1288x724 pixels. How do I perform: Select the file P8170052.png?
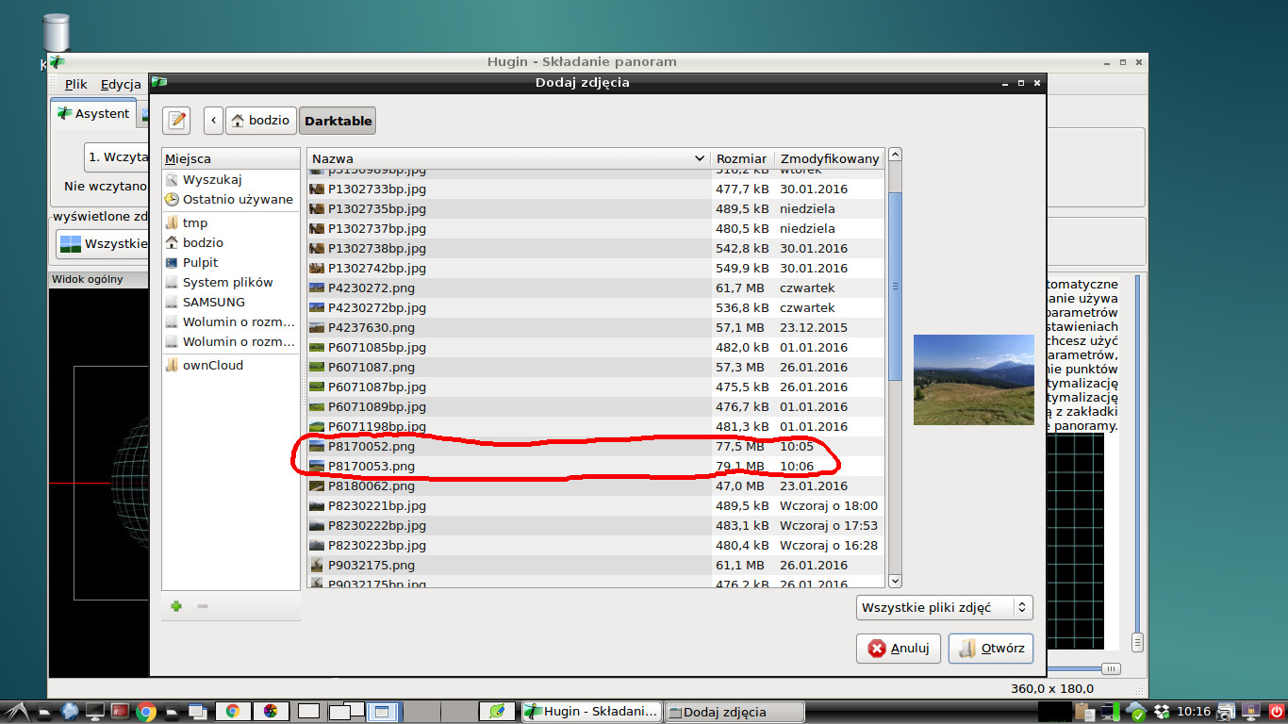(371, 446)
